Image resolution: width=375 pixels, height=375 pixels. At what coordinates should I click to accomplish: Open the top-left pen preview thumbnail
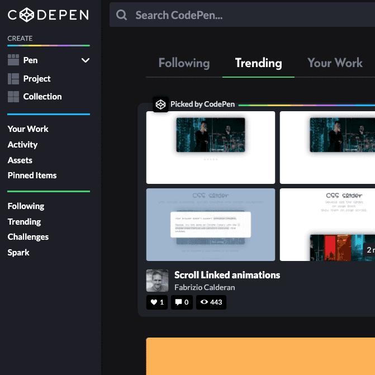tap(211, 148)
